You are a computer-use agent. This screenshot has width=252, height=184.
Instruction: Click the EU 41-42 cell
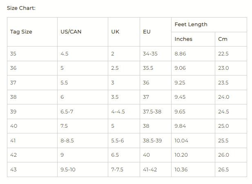pos(149,170)
